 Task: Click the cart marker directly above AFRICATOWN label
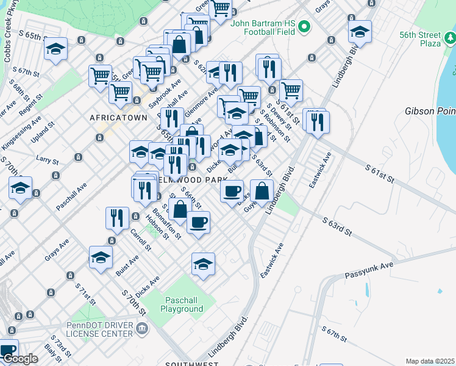click(x=120, y=94)
